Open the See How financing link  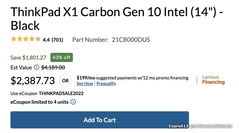pyautogui.click(x=85, y=83)
